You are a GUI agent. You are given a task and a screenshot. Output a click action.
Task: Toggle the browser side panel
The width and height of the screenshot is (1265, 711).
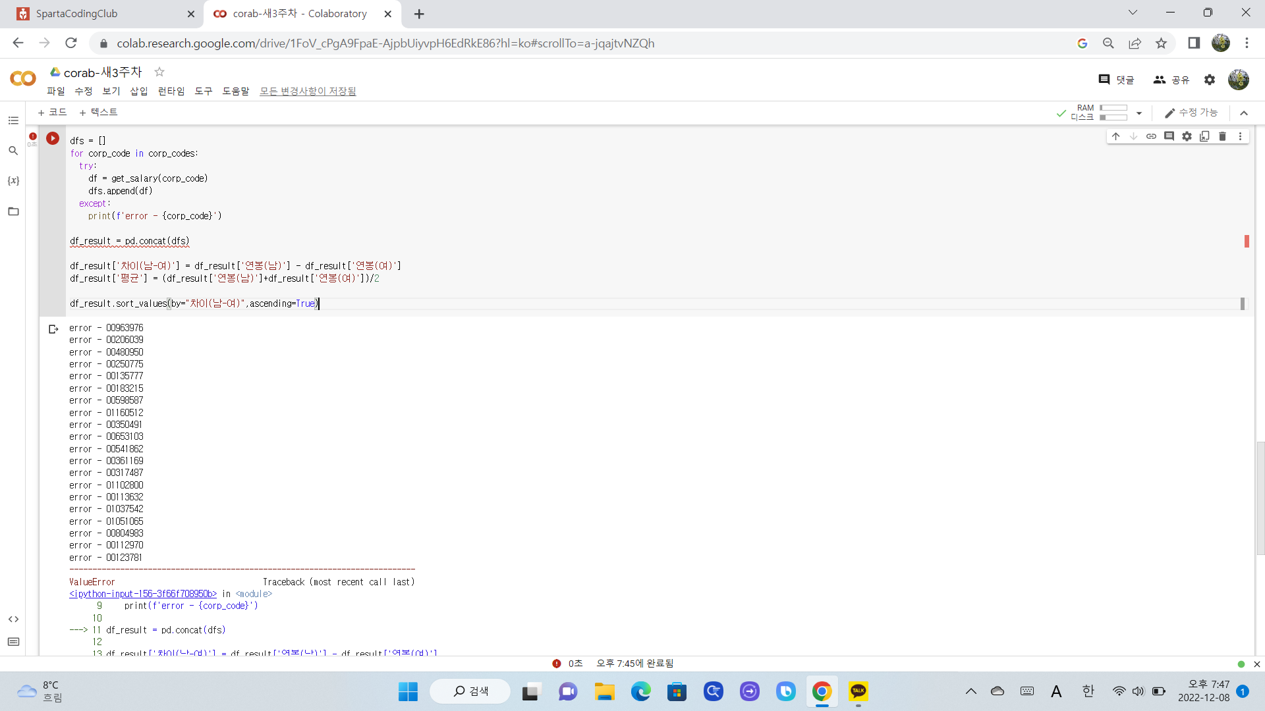click(1194, 43)
